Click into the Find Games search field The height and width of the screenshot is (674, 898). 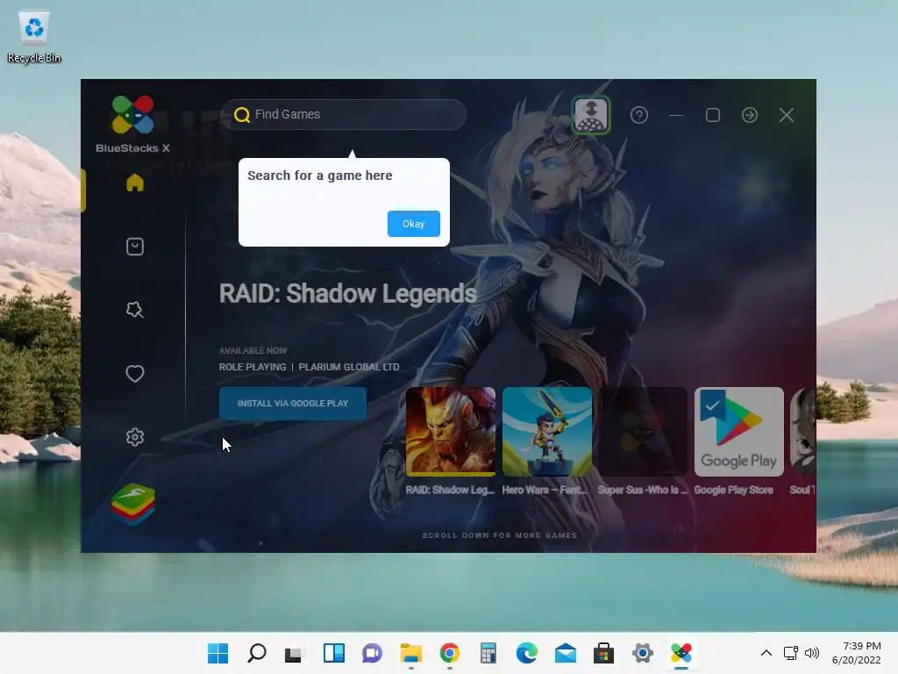tap(344, 115)
